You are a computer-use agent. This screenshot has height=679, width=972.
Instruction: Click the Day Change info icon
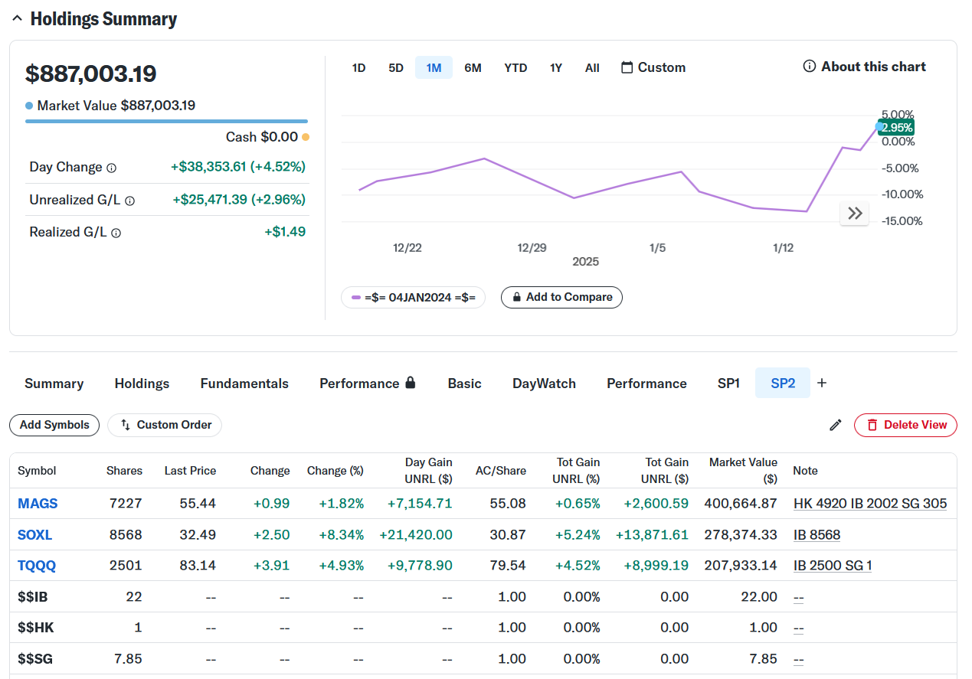112,168
